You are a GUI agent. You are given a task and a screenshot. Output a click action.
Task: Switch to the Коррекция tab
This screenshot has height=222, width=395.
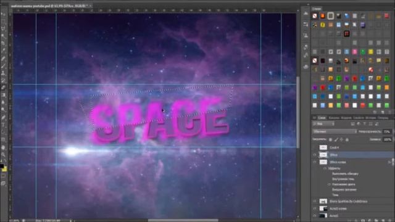tap(346, 118)
